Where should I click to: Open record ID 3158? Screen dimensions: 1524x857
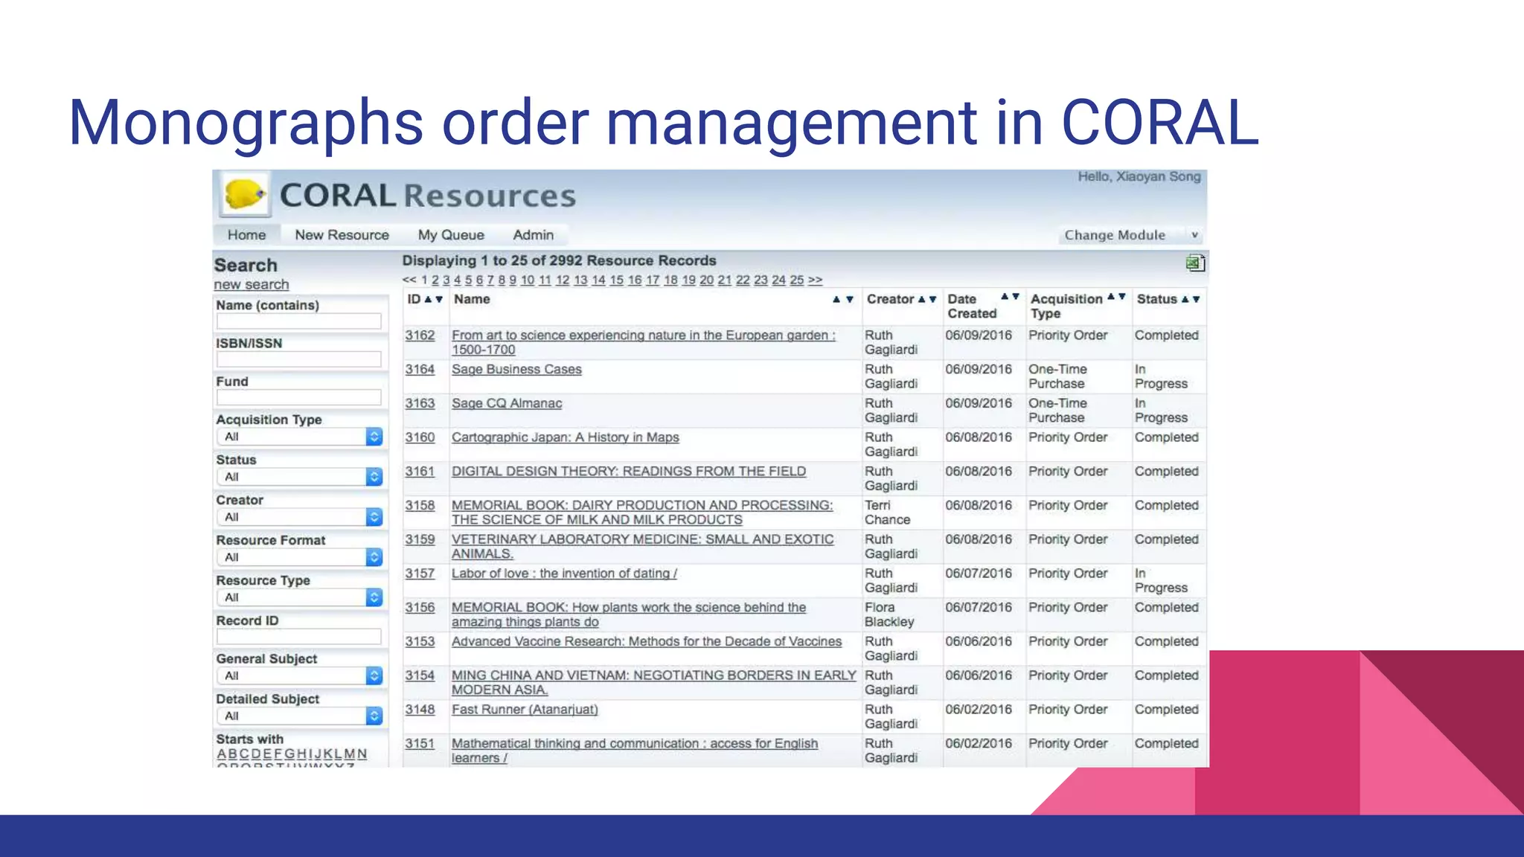click(420, 506)
